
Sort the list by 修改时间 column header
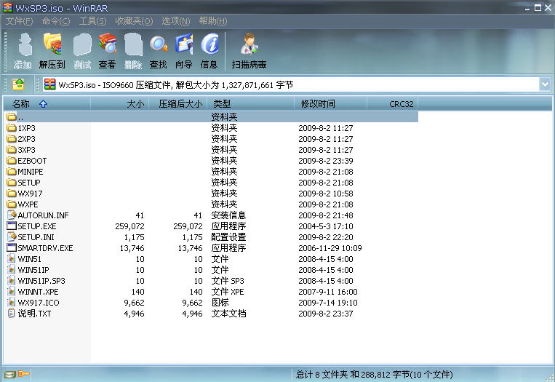(x=318, y=104)
